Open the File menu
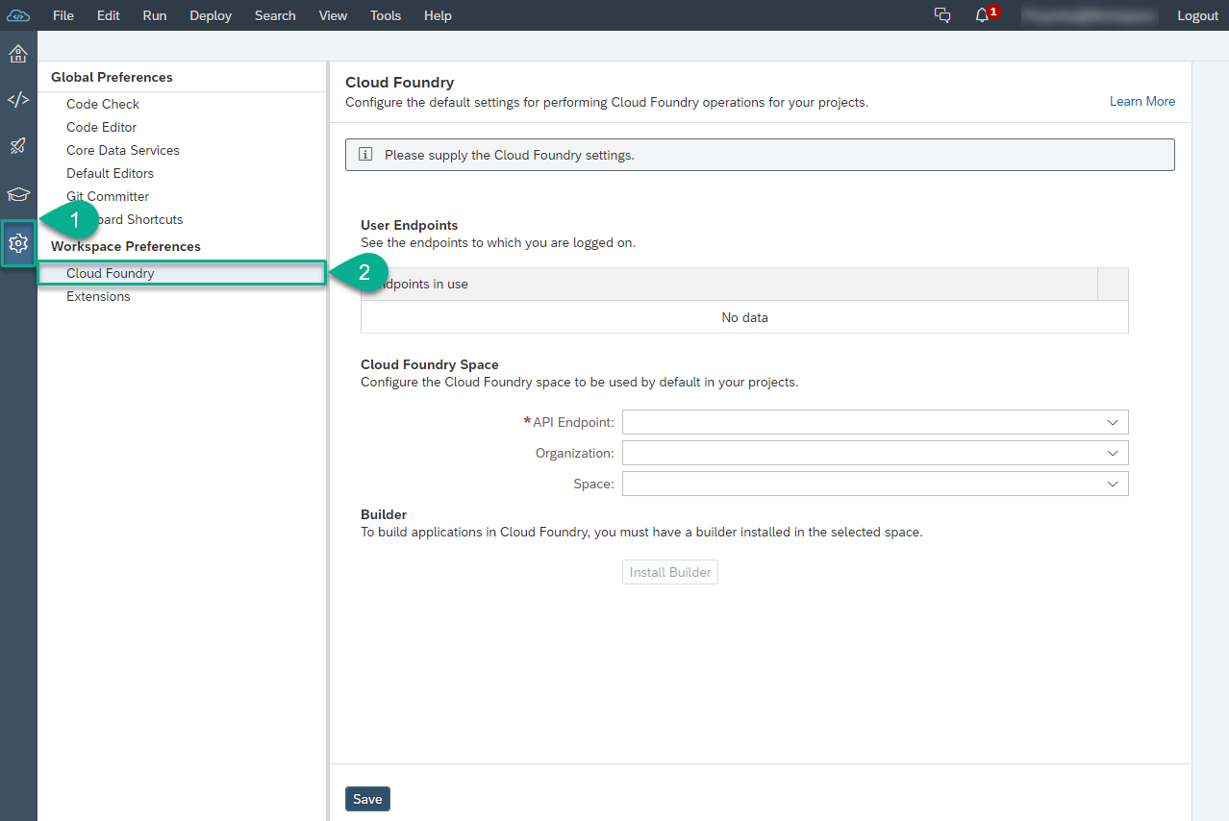 tap(63, 15)
